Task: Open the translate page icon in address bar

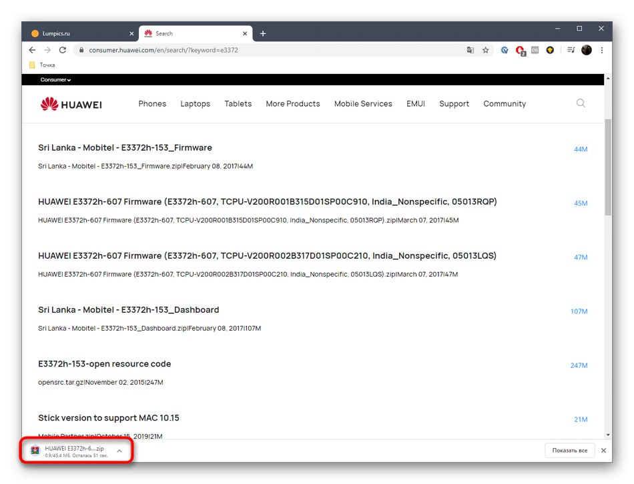Action: pyautogui.click(x=470, y=50)
